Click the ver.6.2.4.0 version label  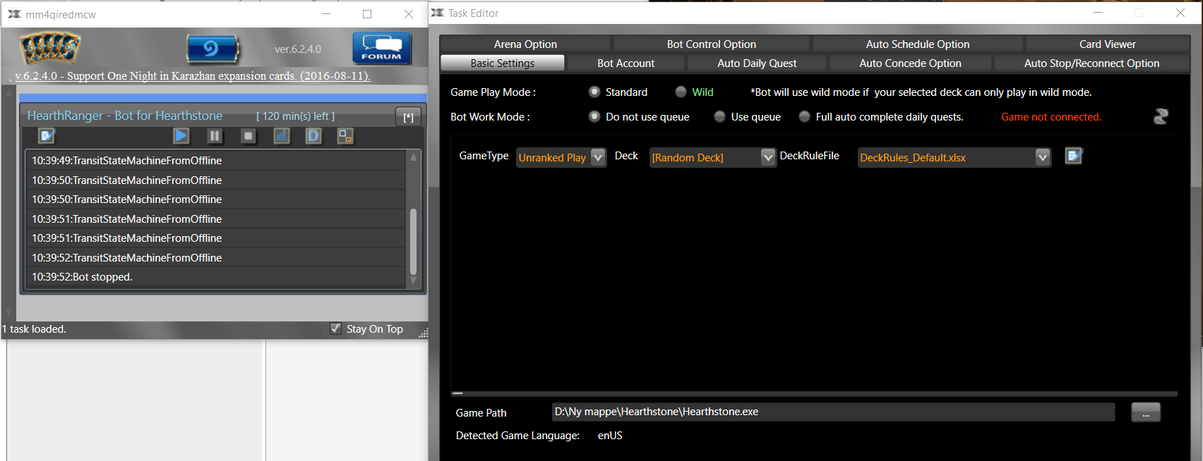click(x=298, y=49)
